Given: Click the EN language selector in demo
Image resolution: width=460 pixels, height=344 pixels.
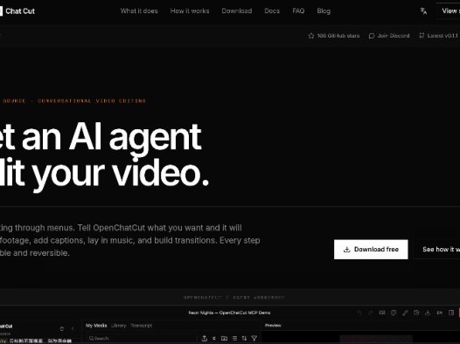Looking at the screenshot, I should 440,313.
